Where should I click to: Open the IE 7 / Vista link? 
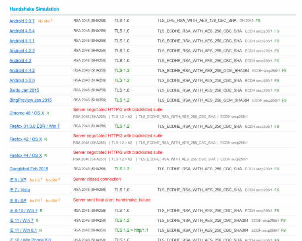[x=20, y=190]
